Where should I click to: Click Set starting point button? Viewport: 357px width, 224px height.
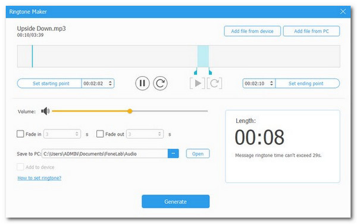coord(49,83)
